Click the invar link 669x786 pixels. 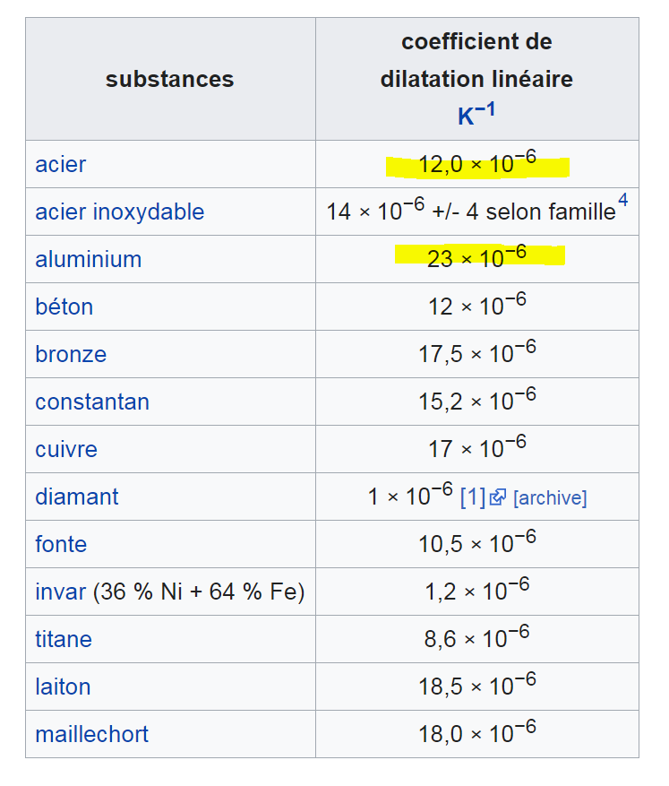click(60, 592)
